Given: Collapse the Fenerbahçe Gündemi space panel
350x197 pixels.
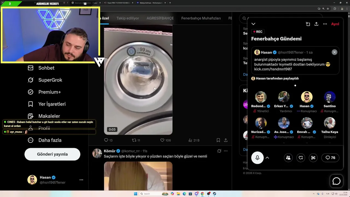Looking at the screenshot, I should coord(253,24).
